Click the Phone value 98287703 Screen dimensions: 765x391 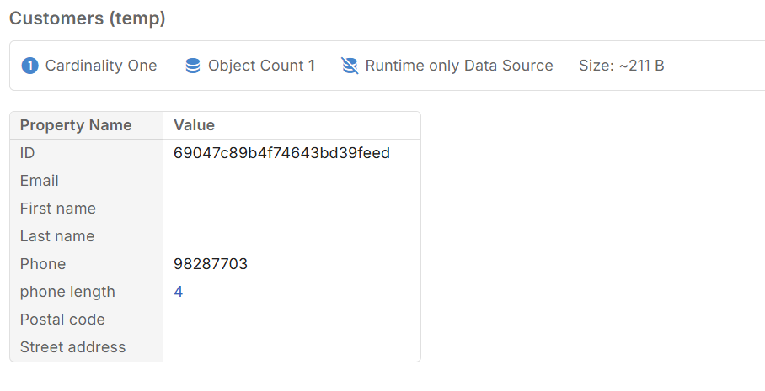pyautogui.click(x=211, y=264)
